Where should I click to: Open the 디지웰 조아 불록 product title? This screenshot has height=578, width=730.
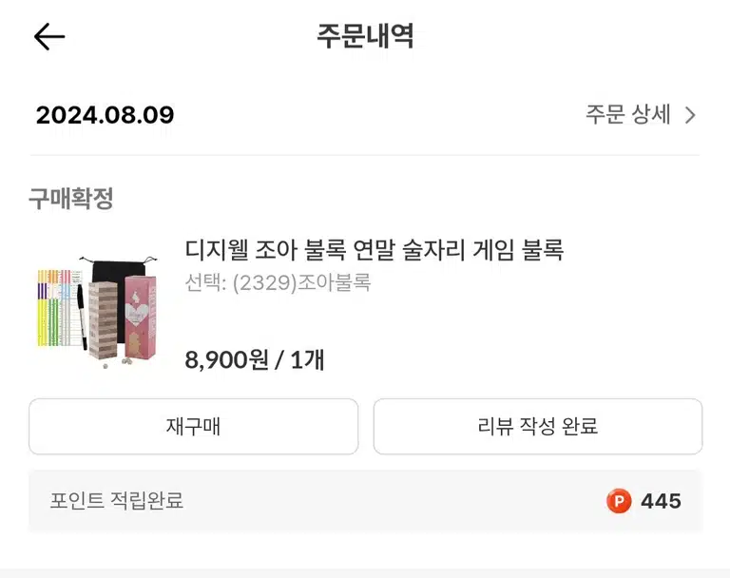(375, 250)
